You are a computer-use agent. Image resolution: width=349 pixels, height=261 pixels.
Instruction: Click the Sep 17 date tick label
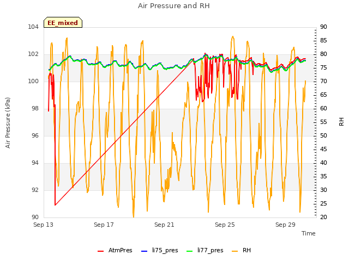104,225
